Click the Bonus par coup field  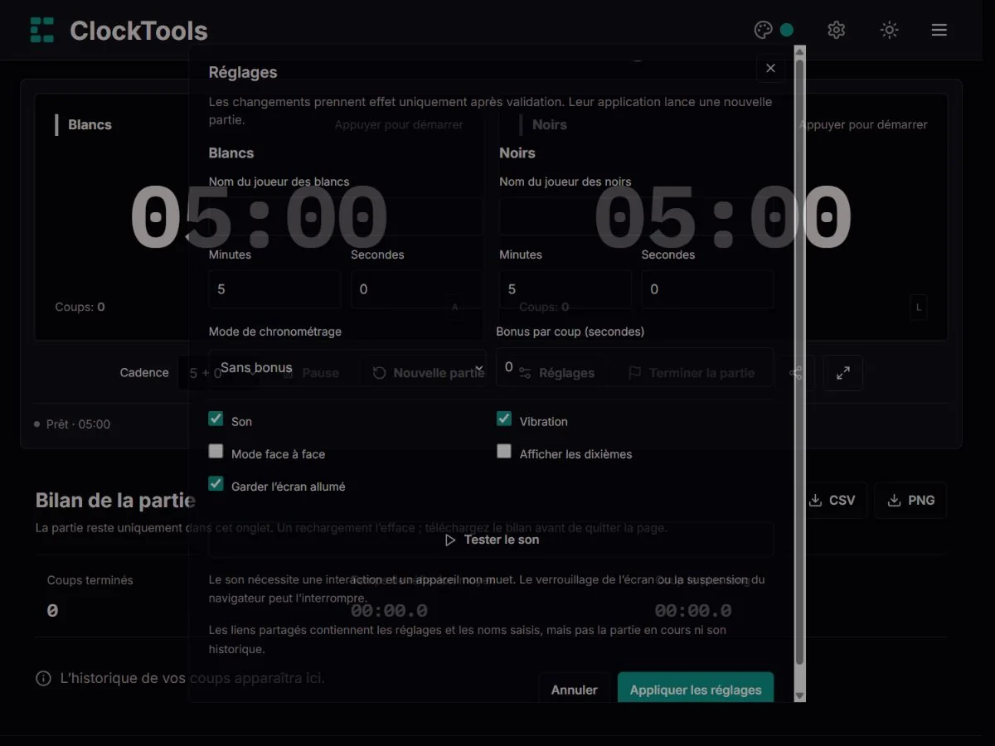click(x=634, y=367)
